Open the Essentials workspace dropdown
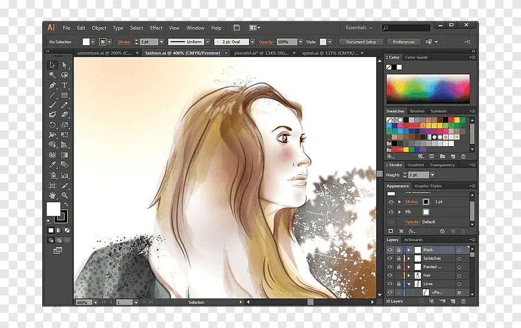 (359, 28)
